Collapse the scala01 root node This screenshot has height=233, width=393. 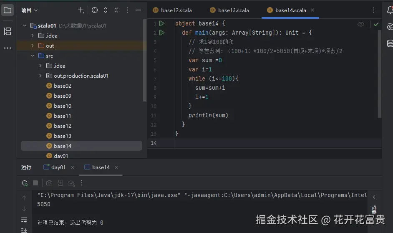tap(25, 25)
